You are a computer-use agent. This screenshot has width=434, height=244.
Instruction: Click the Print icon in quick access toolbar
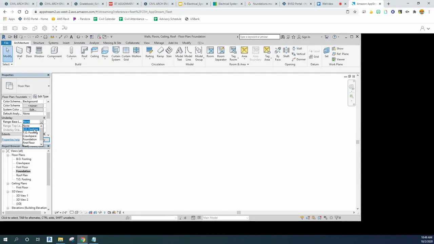45,37
